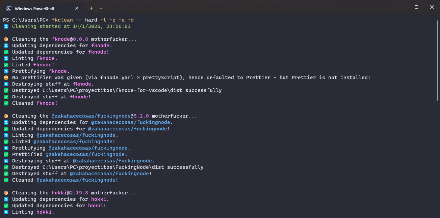
Task: Maximize the terminal window
Action: [x=416, y=7]
